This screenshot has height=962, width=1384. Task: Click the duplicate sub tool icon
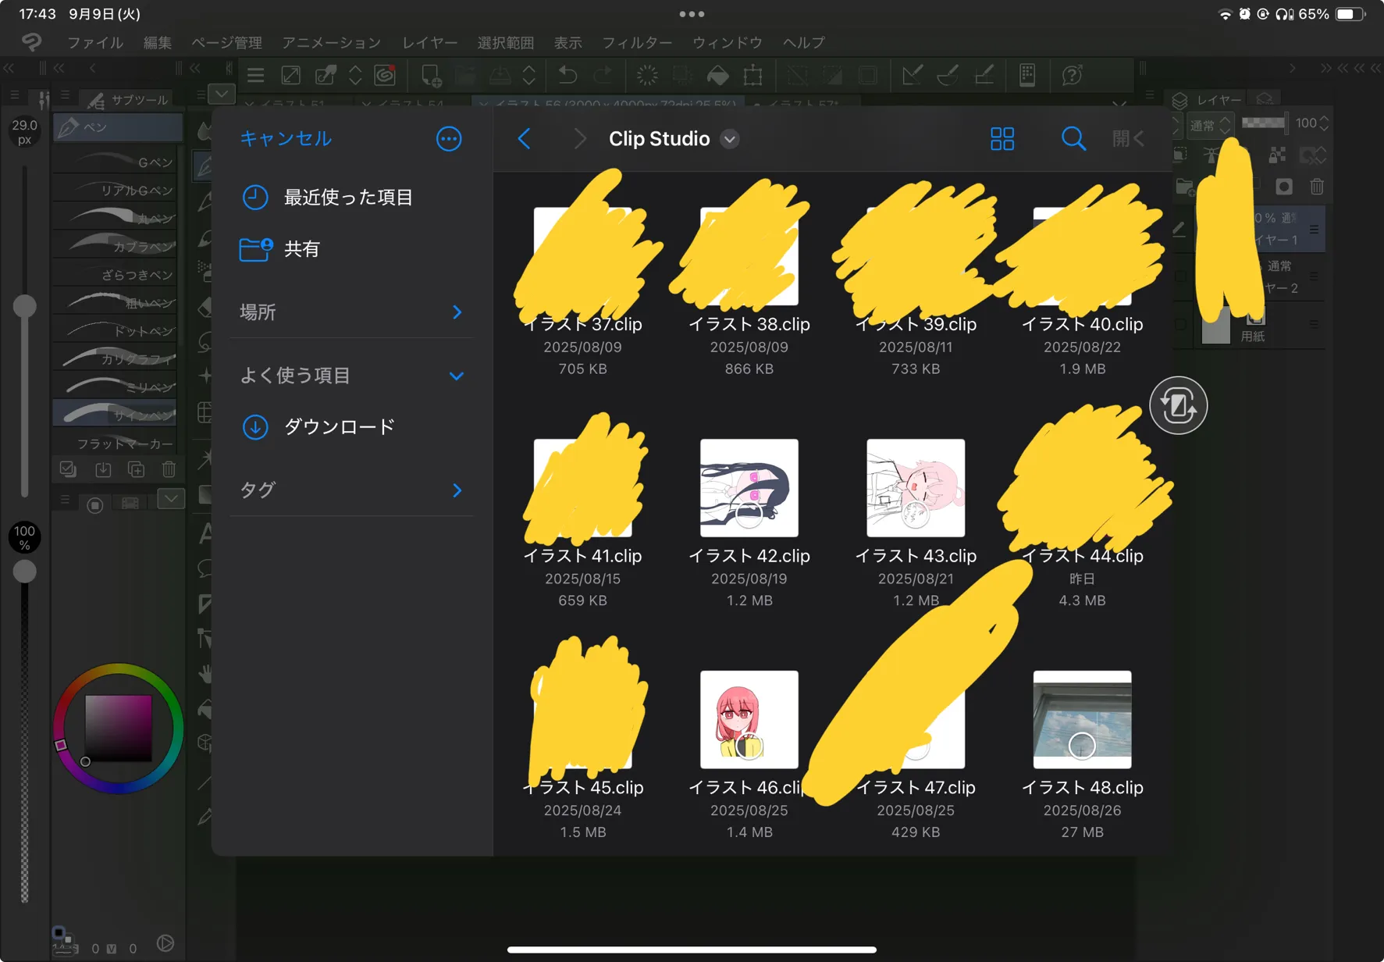[x=136, y=469]
